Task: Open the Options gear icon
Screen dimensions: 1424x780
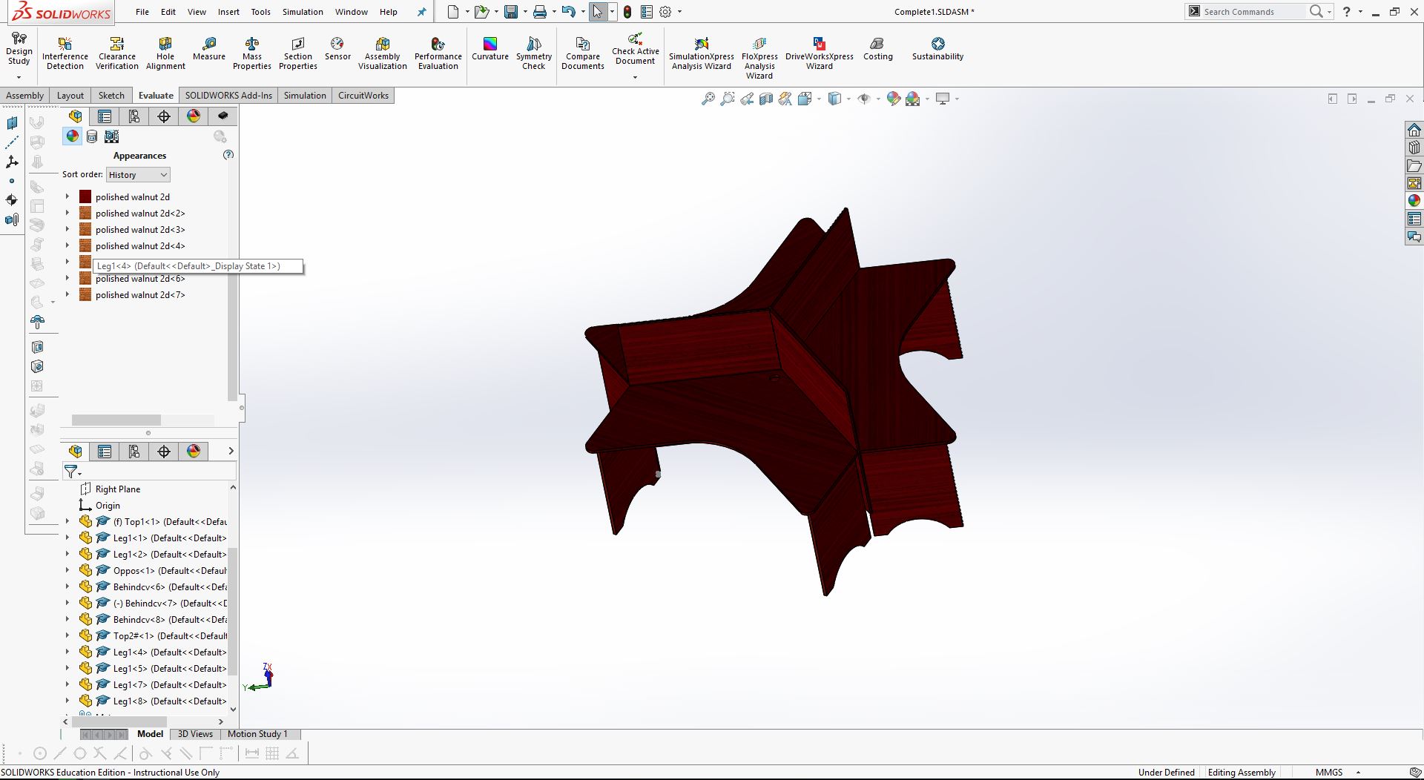Action: (665, 12)
